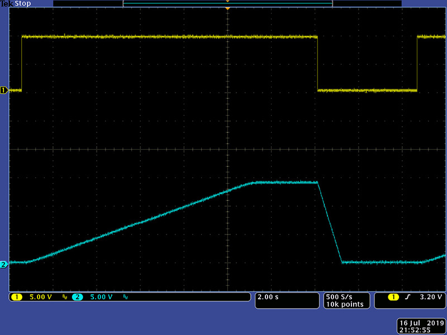Viewport: 447px width, 335px height.
Task: Select the yellow channel 1 badge in readout
Action: [16, 297]
